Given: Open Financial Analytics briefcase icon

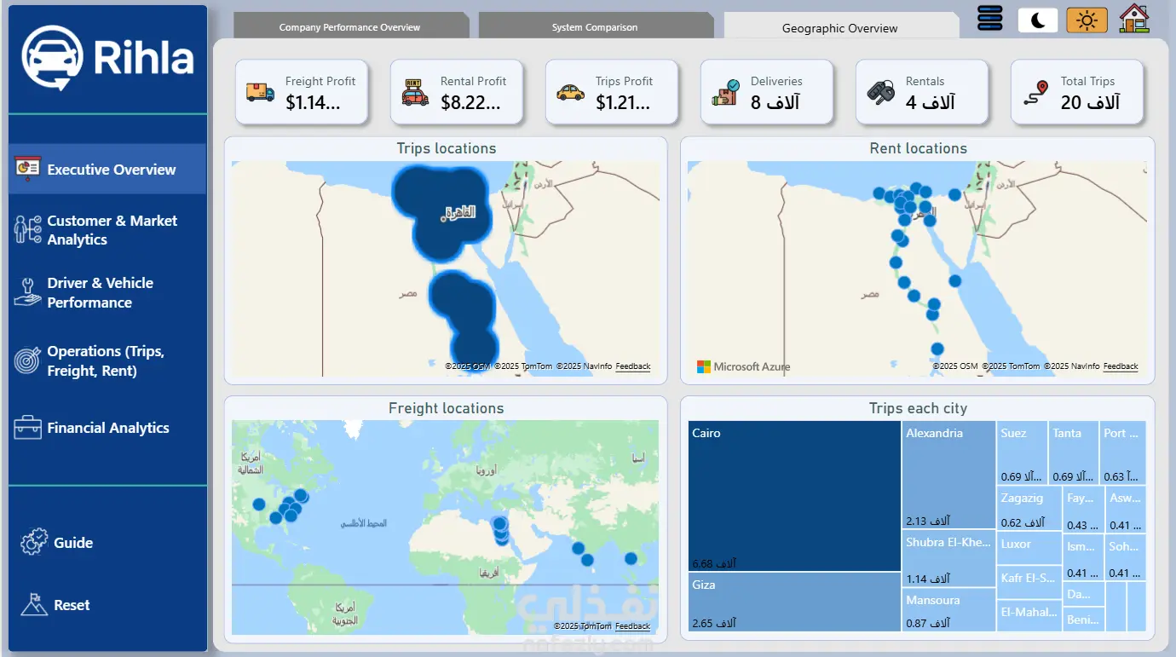Looking at the screenshot, I should (27, 428).
